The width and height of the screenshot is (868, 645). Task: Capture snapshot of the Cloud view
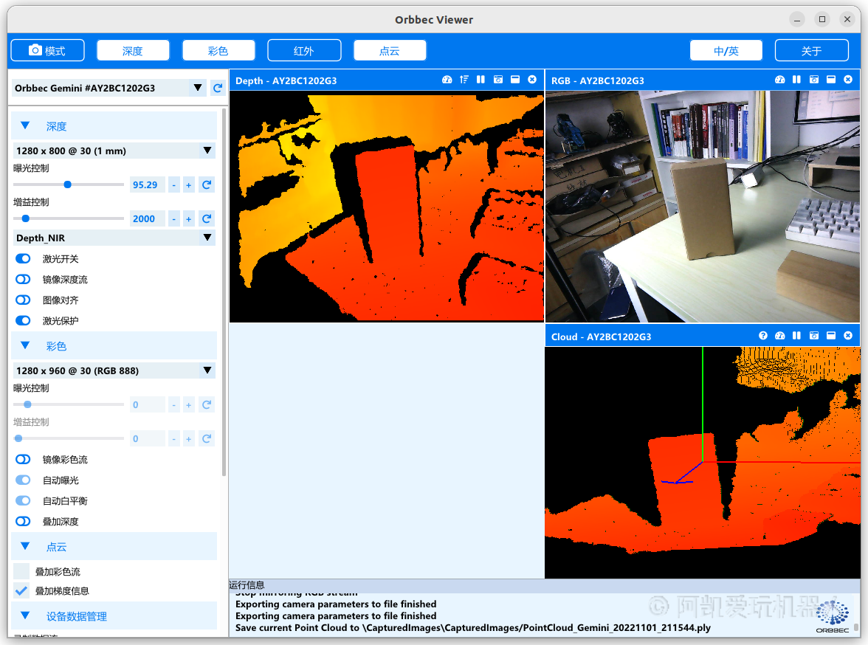pyautogui.click(x=813, y=336)
